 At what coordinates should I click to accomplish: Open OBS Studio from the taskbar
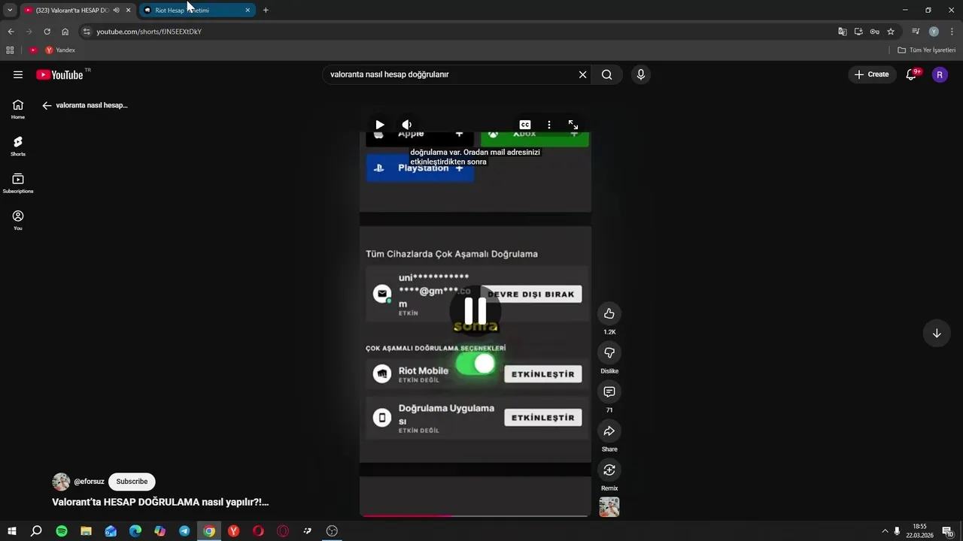(x=332, y=531)
